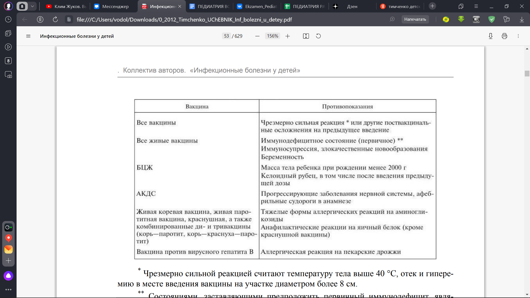Print the PDF document
Screen dimensions: 530x298
click(x=504, y=36)
